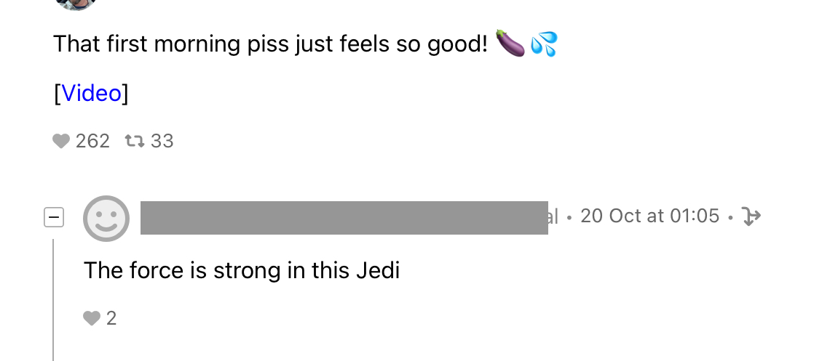Open the 20 Oct at 01:05 timestamp
This screenshot has height=361, width=822.
[x=649, y=216]
